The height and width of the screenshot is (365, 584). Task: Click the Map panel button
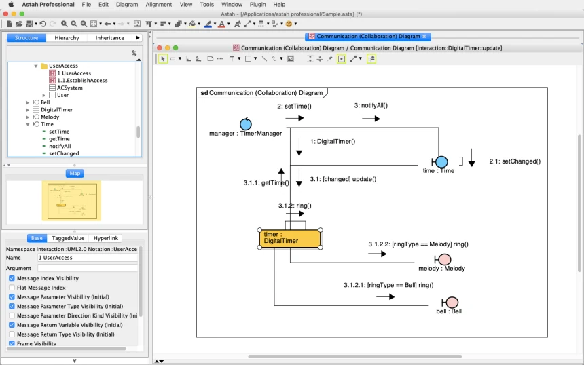click(75, 174)
